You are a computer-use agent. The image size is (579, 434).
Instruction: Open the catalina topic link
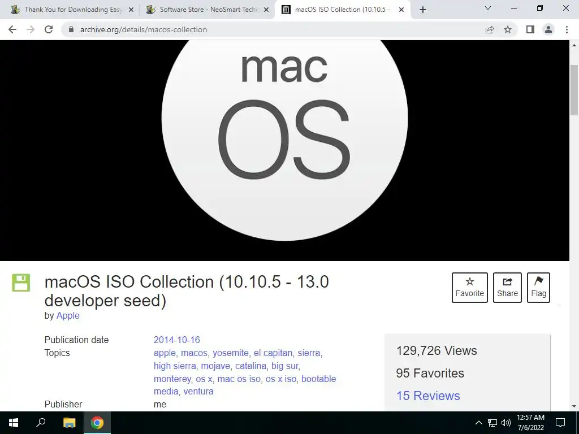pyautogui.click(x=250, y=366)
